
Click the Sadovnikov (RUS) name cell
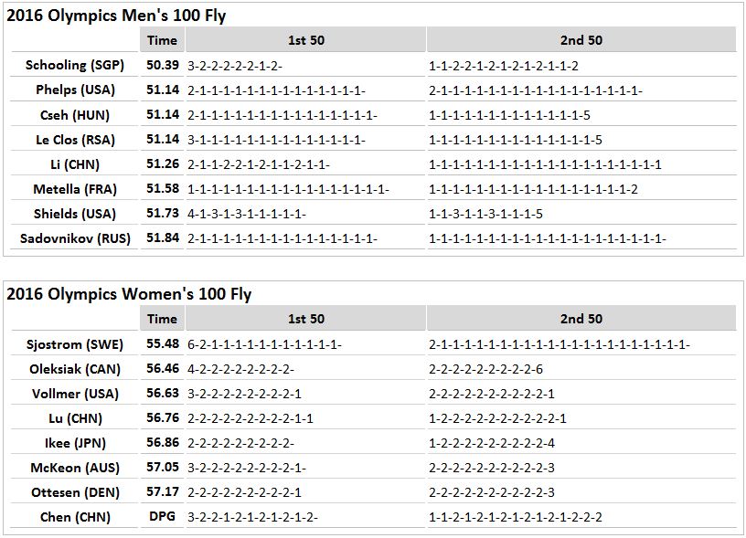[75, 238]
